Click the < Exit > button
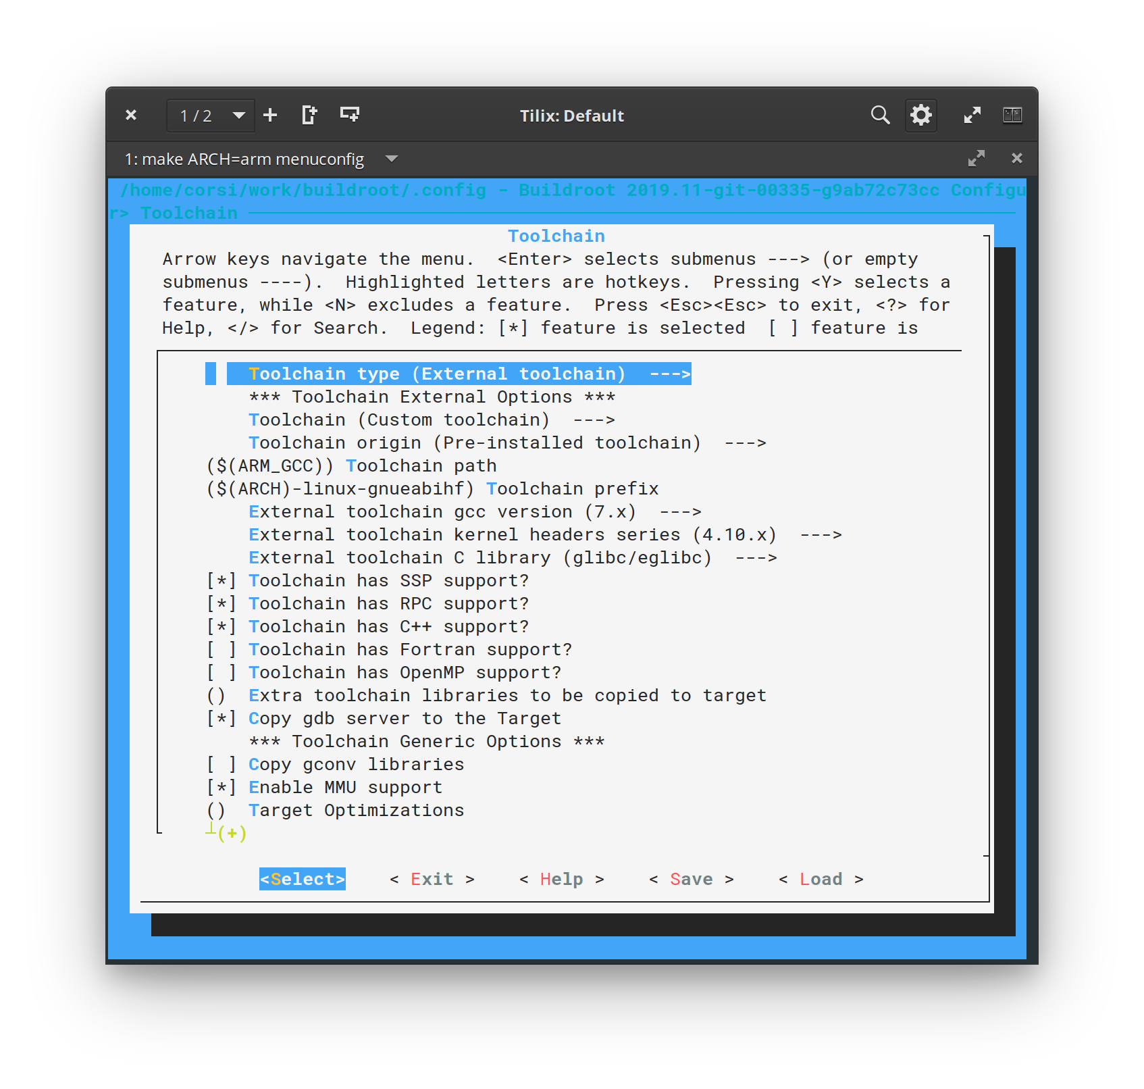This screenshot has width=1144, height=1089. [432, 879]
